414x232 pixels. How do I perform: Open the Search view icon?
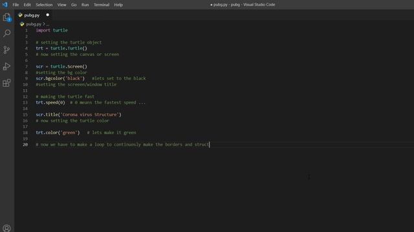pyautogui.click(x=6, y=33)
